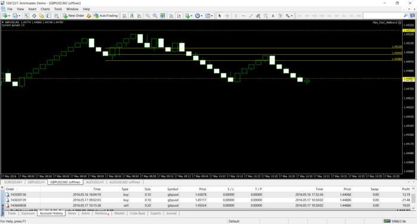417x224 pixels.
Task: Click the Zoom In magnifier icon
Action: coord(147,16)
